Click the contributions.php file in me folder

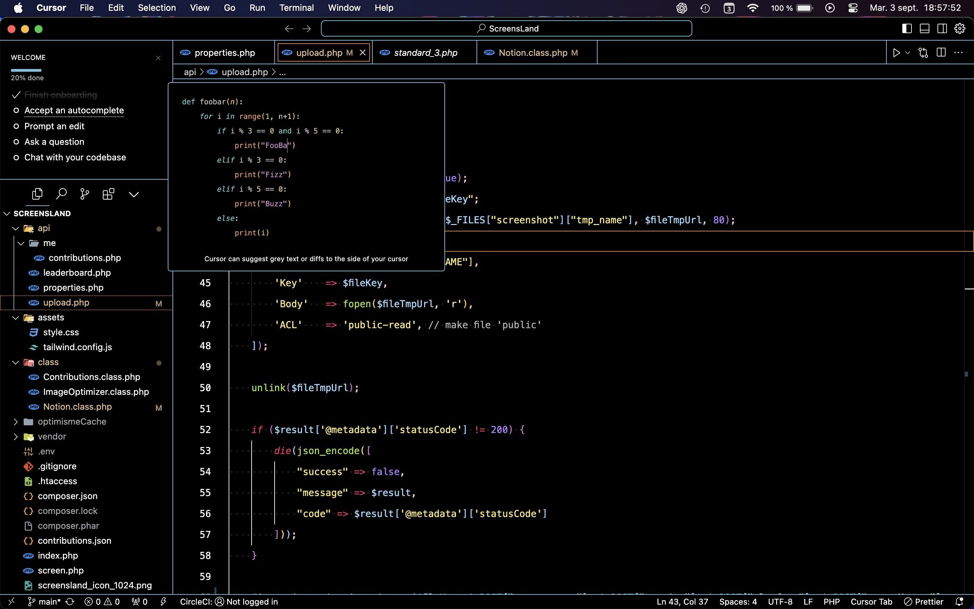coord(85,257)
